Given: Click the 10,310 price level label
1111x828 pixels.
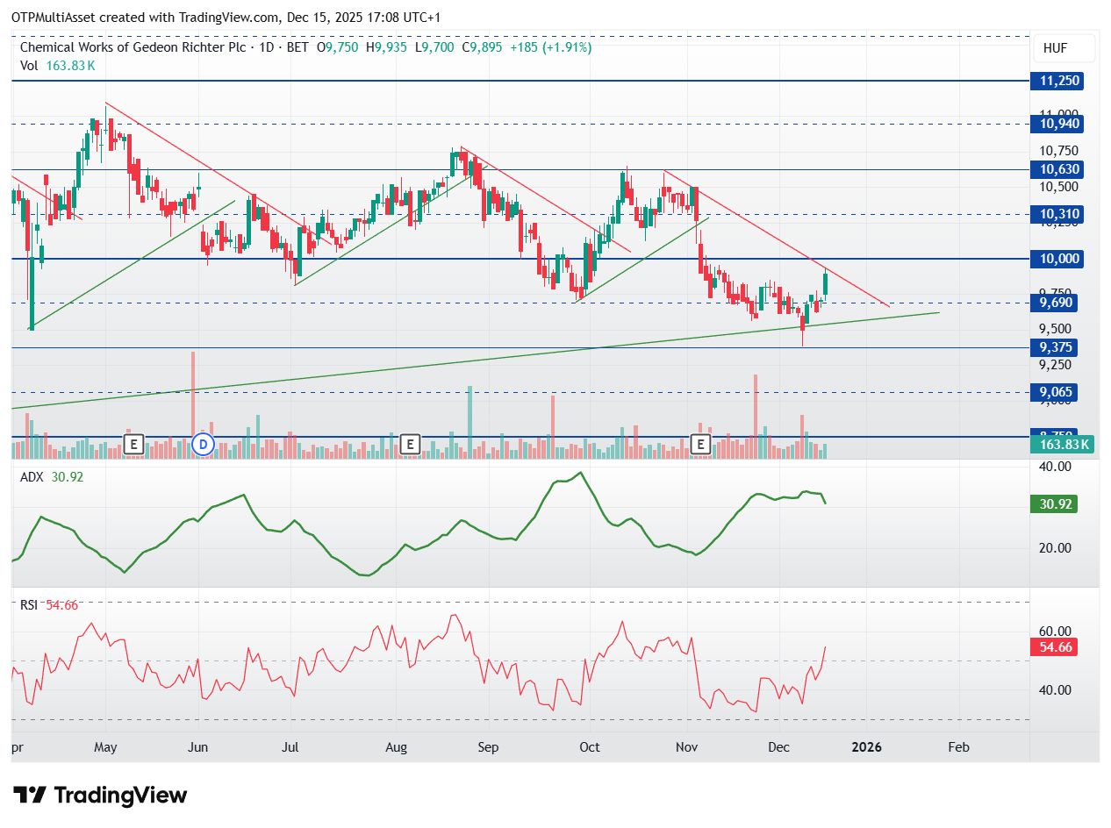Looking at the screenshot, I should [1059, 214].
